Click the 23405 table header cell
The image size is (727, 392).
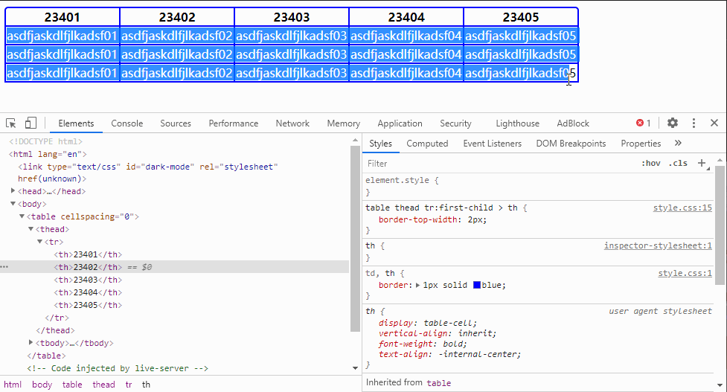point(521,17)
